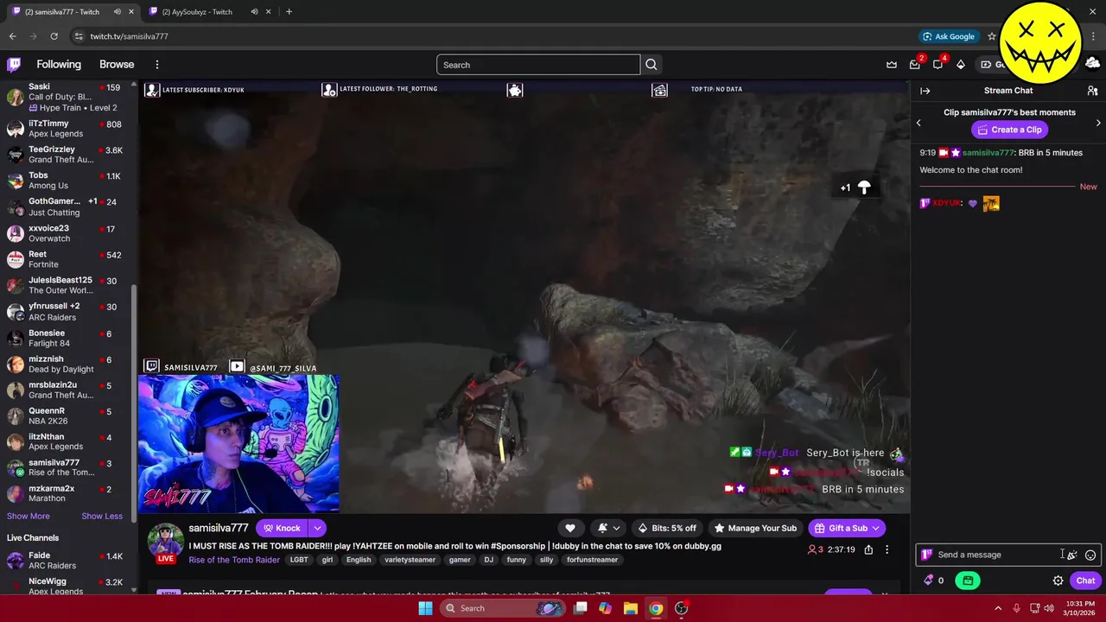The image size is (1106, 622).
Task: Open TeeGrizzley channel in the sidebar
Action: pyautogui.click(x=67, y=154)
